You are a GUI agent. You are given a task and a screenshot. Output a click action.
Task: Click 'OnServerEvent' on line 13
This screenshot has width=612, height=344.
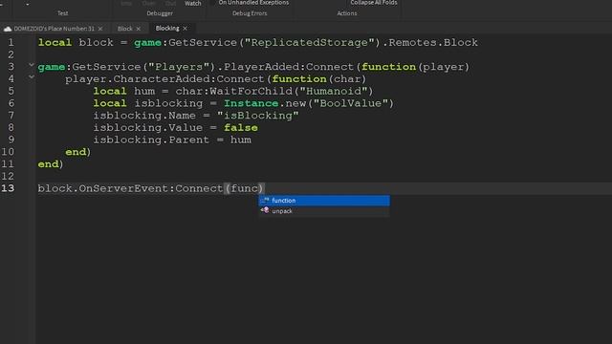[123, 188]
